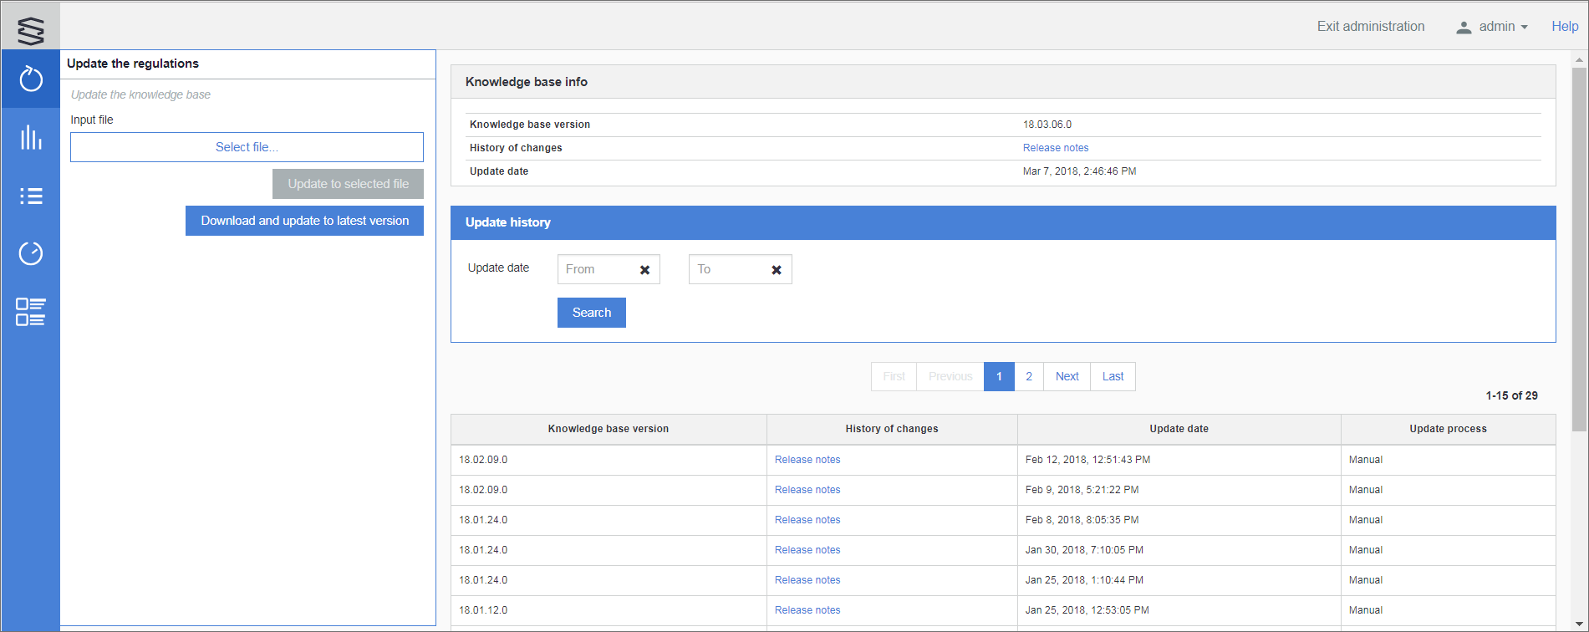Open the gauge timer sidebar icon
Image resolution: width=1589 pixels, height=632 pixels.
(x=31, y=253)
